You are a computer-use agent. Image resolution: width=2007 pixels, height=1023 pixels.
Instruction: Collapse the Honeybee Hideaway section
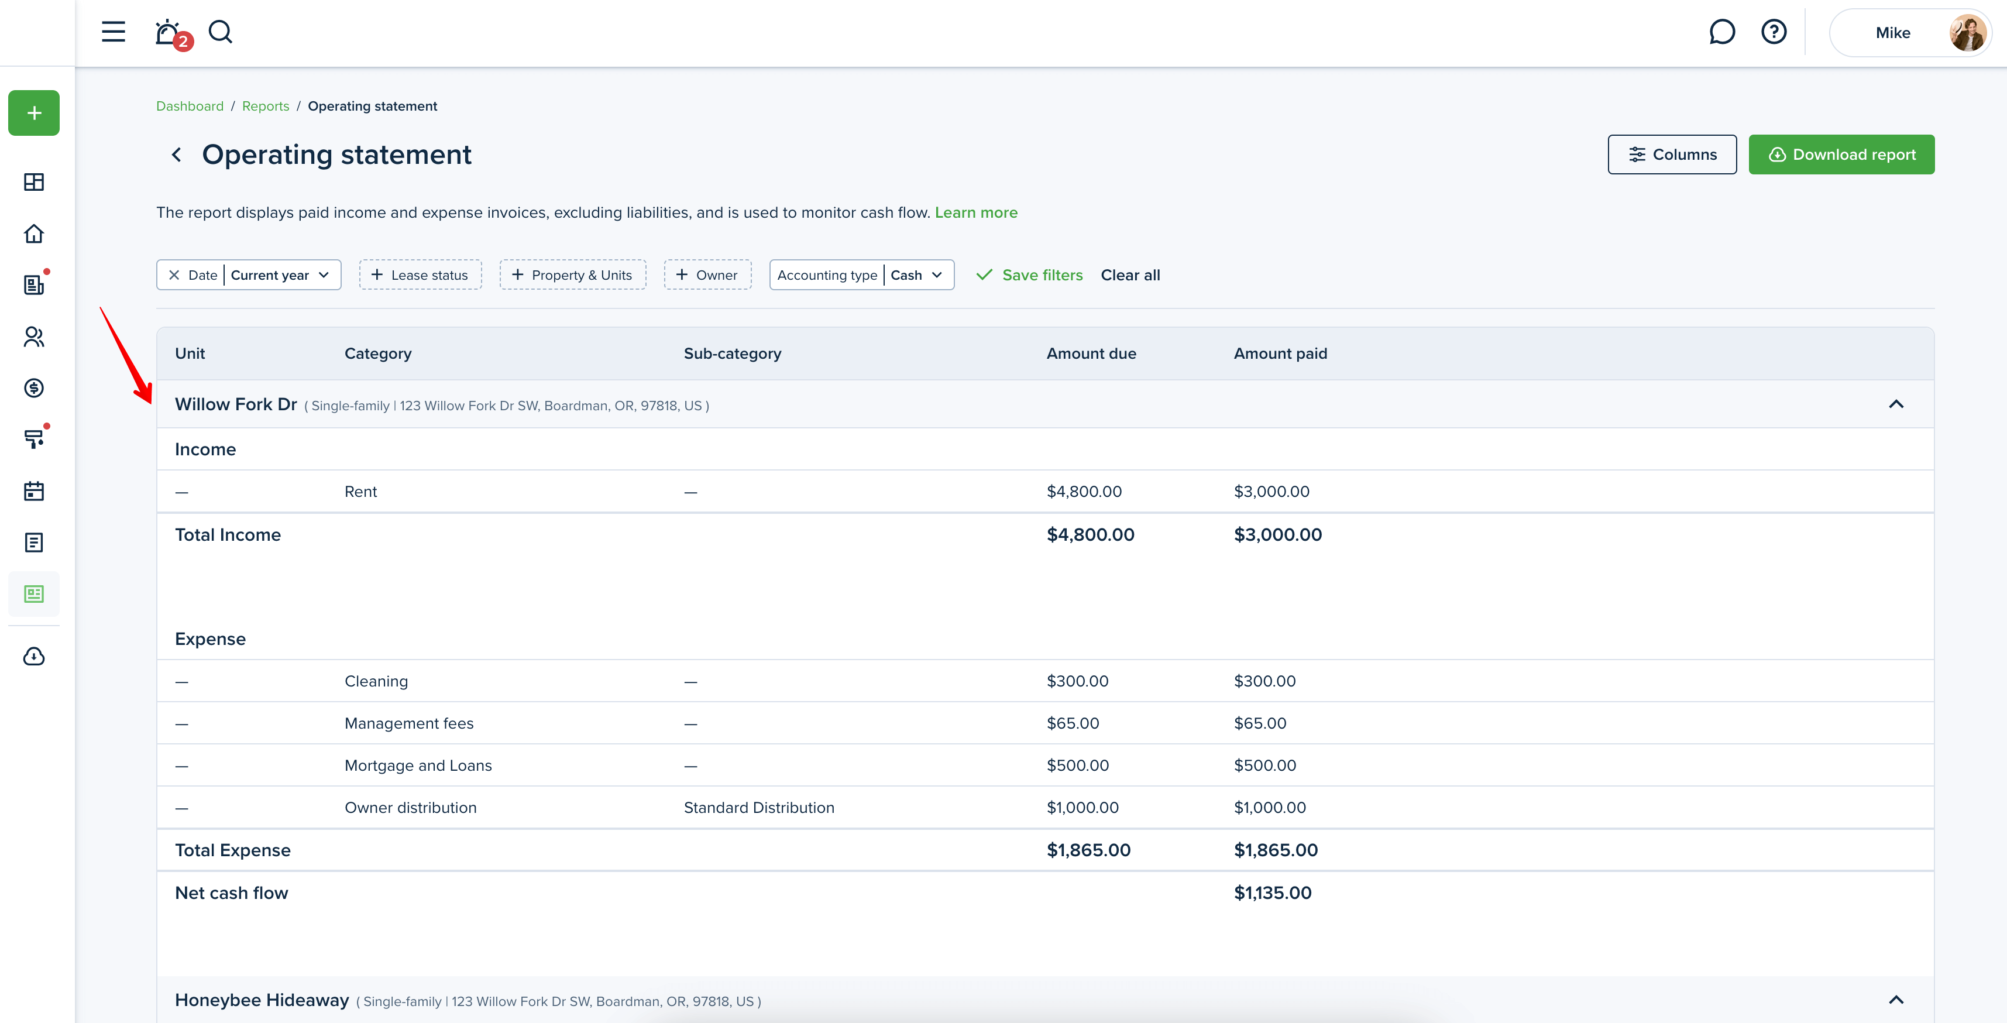[x=1896, y=1000]
